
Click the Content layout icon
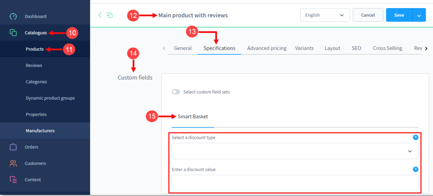tap(13, 179)
